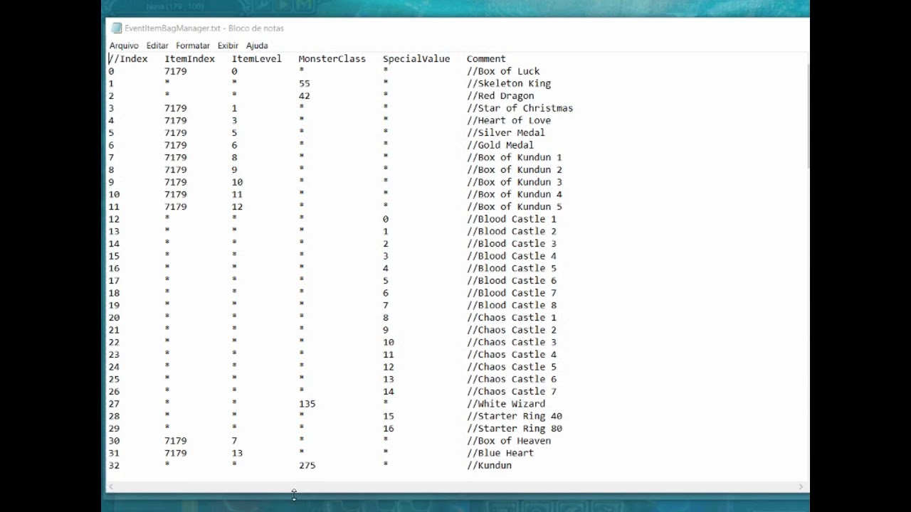Click the '//Box of Heaven' comment
Viewport: 911px width, 512px height.
(x=509, y=441)
